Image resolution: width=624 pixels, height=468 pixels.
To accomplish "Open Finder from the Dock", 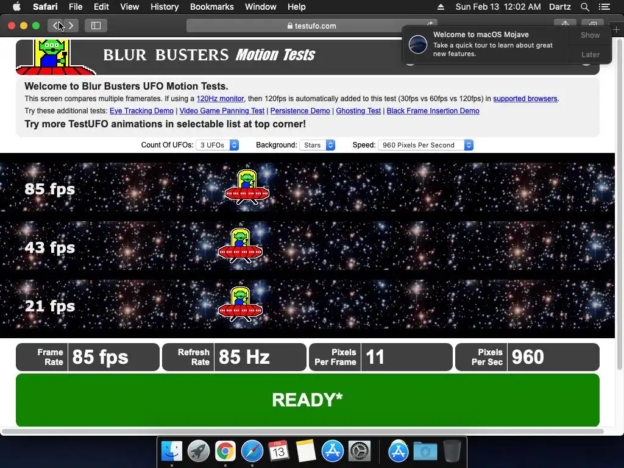I will (x=171, y=452).
